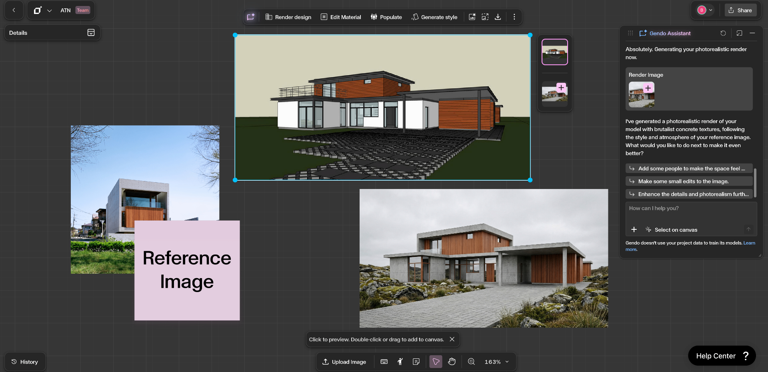Toggle Select on canvas mode
This screenshot has height=372, width=768.
[671, 230]
